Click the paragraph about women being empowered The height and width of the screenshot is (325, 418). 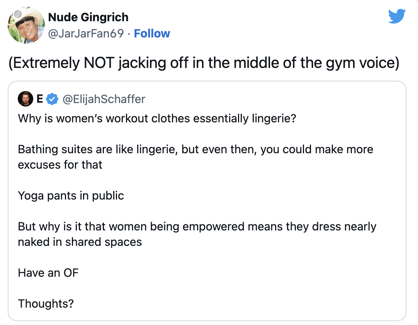(197, 234)
